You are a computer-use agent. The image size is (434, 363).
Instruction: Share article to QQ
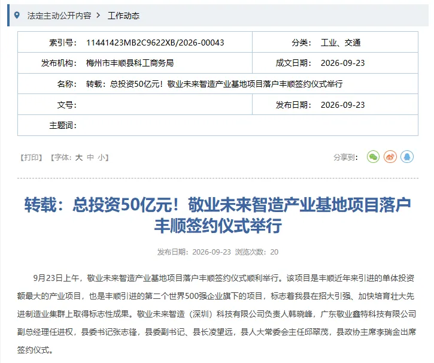[x=407, y=157]
